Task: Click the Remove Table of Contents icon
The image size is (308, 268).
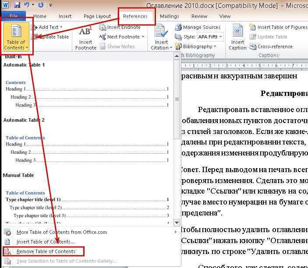Action: 7,251
